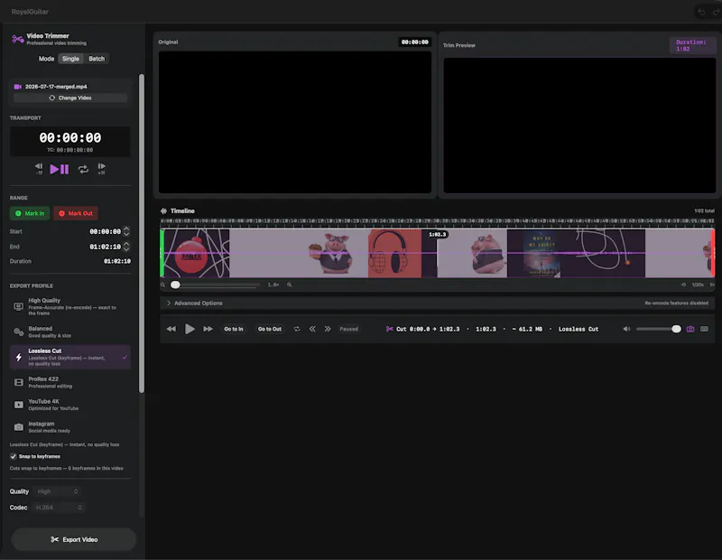Viewport: 722px width, 560px height.
Task: Click the Balanced profile icon
Action: (x=18, y=331)
